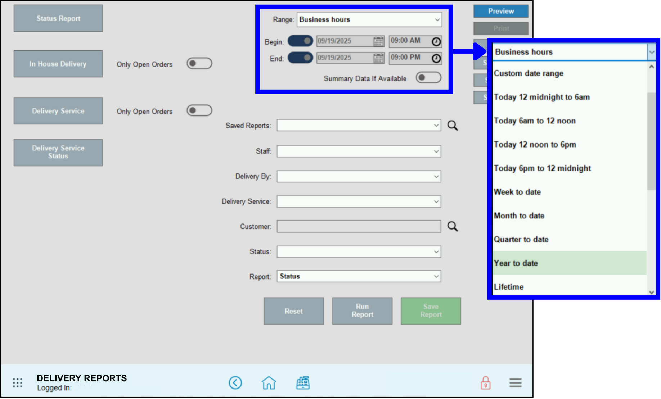The image size is (661, 399).
Task: Open the Delivery Service dropdown
Action: pyautogui.click(x=359, y=201)
